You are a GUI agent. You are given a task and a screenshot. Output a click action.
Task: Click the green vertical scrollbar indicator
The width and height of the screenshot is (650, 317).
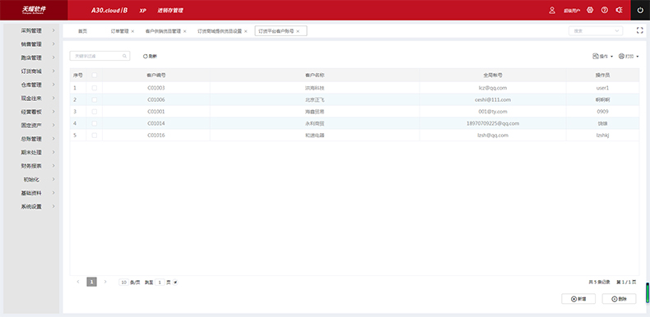pyautogui.click(x=648, y=292)
